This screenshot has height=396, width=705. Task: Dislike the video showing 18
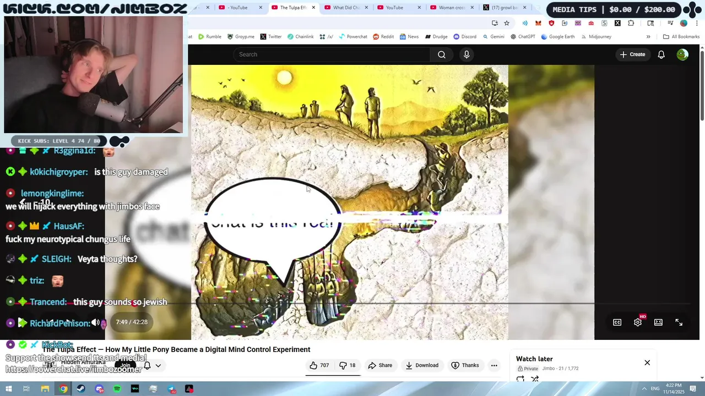[347, 365]
